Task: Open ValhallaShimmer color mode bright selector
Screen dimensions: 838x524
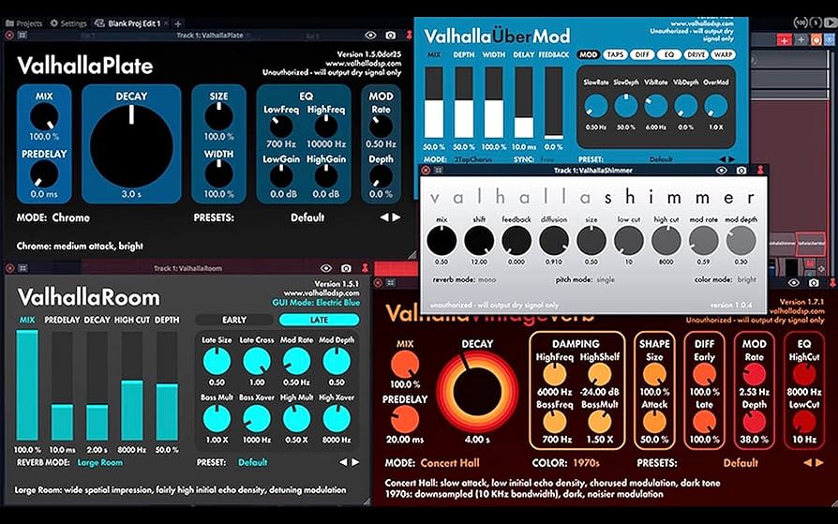Action: pos(747,279)
